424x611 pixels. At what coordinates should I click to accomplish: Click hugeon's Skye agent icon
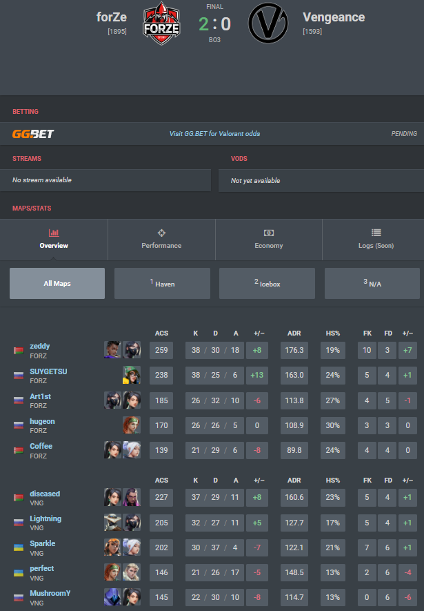click(x=132, y=425)
